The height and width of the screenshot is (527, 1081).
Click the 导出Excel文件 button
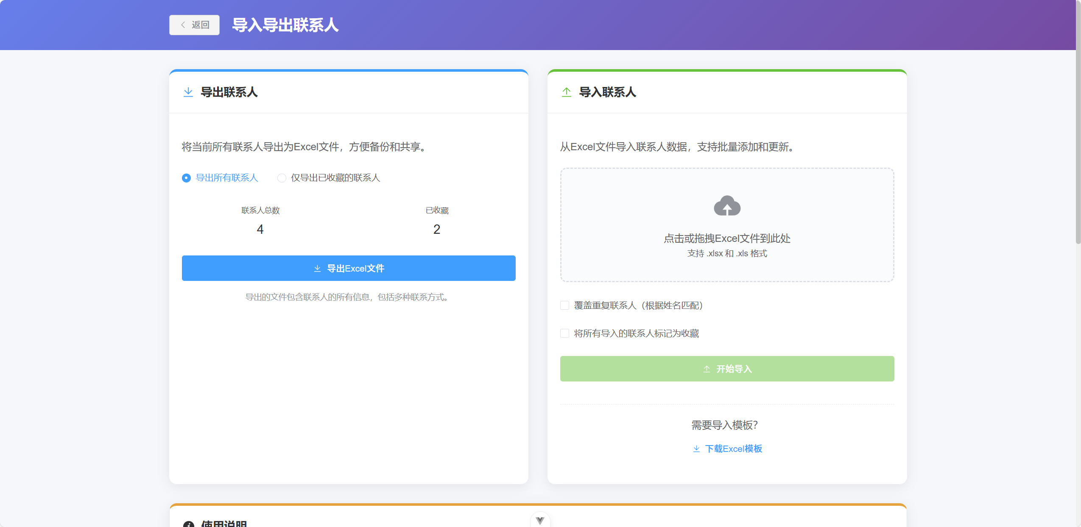coord(348,268)
